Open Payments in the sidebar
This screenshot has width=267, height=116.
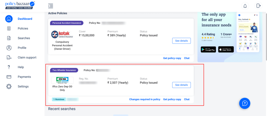tap(24, 77)
